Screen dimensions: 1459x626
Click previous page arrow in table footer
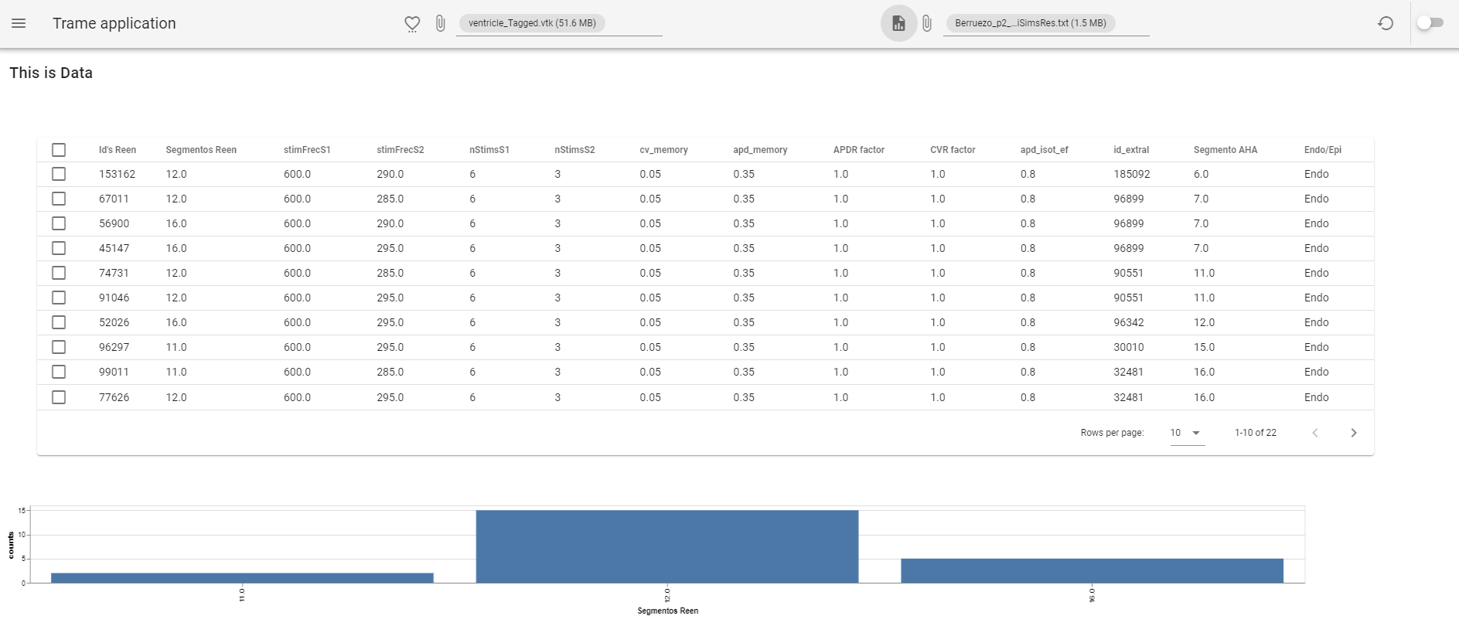[x=1314, y=433]
